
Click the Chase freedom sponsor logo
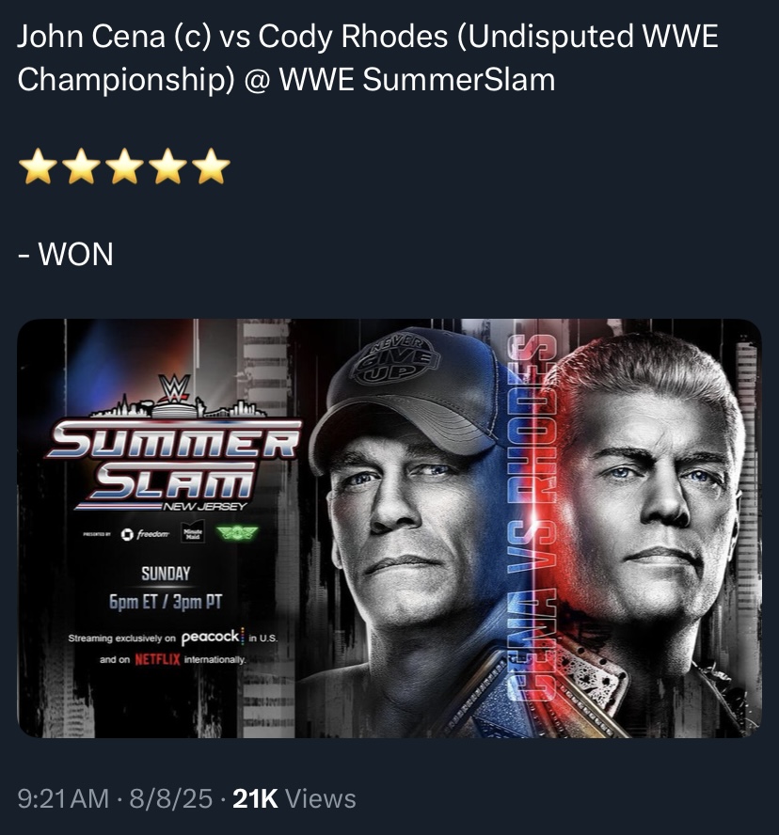(x=145, y=534)
